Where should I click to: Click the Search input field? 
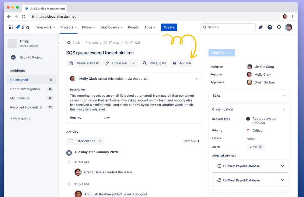tap(228, 27)
